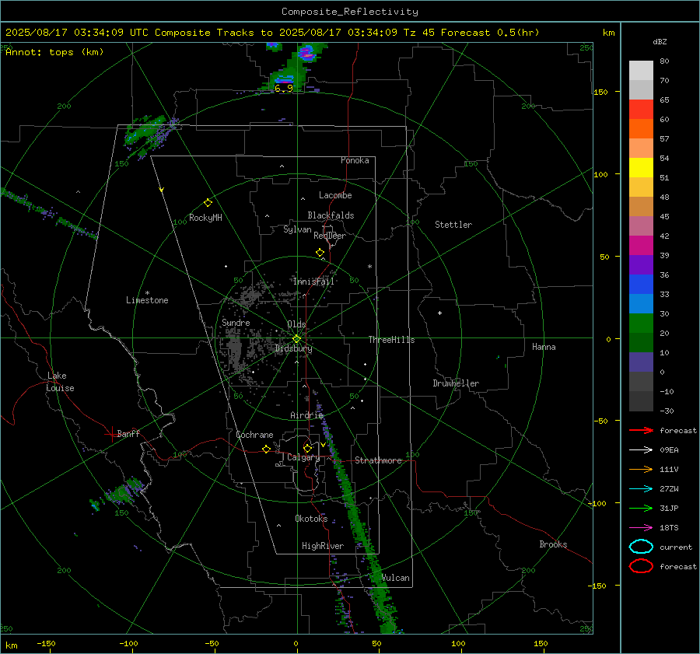This screenshot has height=654, width=700.
Task: Click the Innisfail map label
Action: point(313,282)
